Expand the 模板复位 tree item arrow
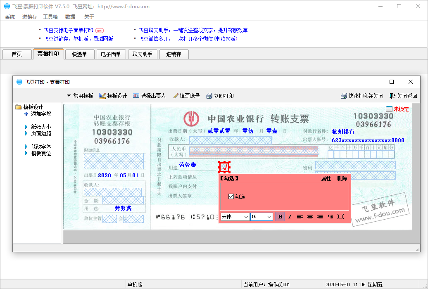The image size is (428, 289). [26, 153]
